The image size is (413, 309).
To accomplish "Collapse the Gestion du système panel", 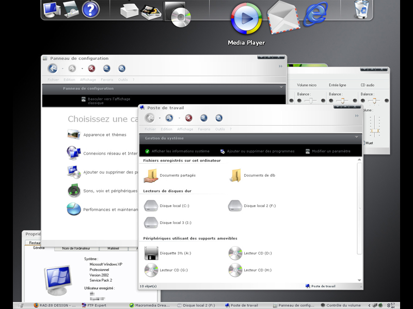I will (x=356, y=137).
